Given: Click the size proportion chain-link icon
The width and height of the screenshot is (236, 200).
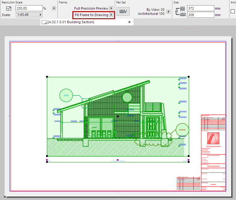Looking at the screenshot, I should pos(177,11).
